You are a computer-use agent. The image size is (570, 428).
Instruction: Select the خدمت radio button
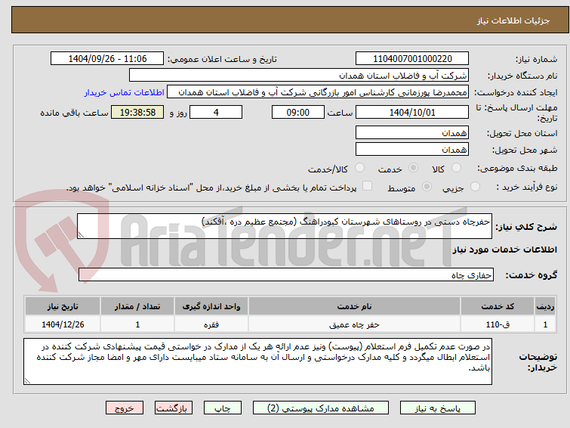413,168
